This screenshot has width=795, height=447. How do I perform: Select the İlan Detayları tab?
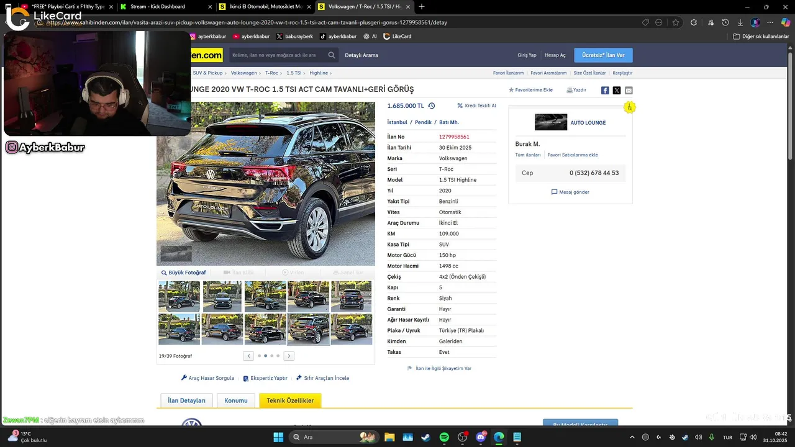point(186,400)
